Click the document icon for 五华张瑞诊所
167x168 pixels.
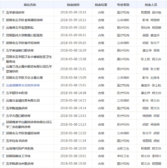tap(3, 12)
